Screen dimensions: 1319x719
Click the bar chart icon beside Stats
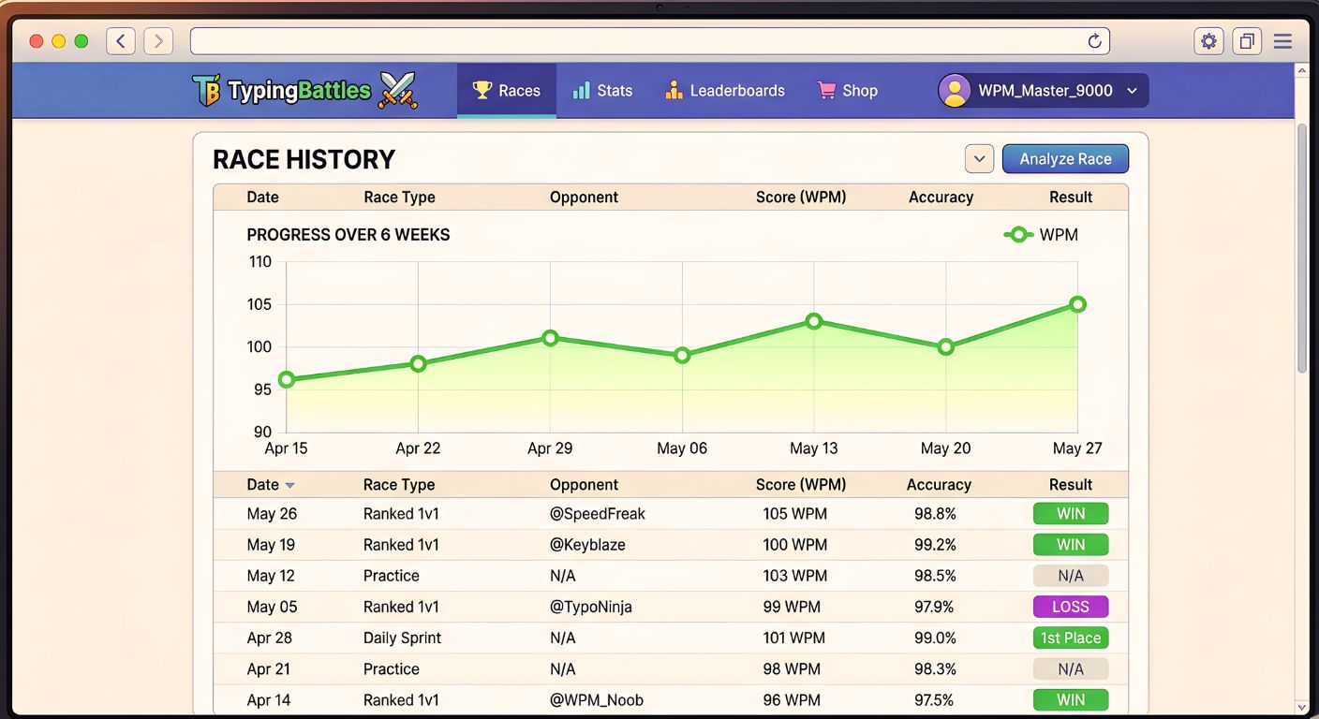pyautogui.click(x=582, y=91)
